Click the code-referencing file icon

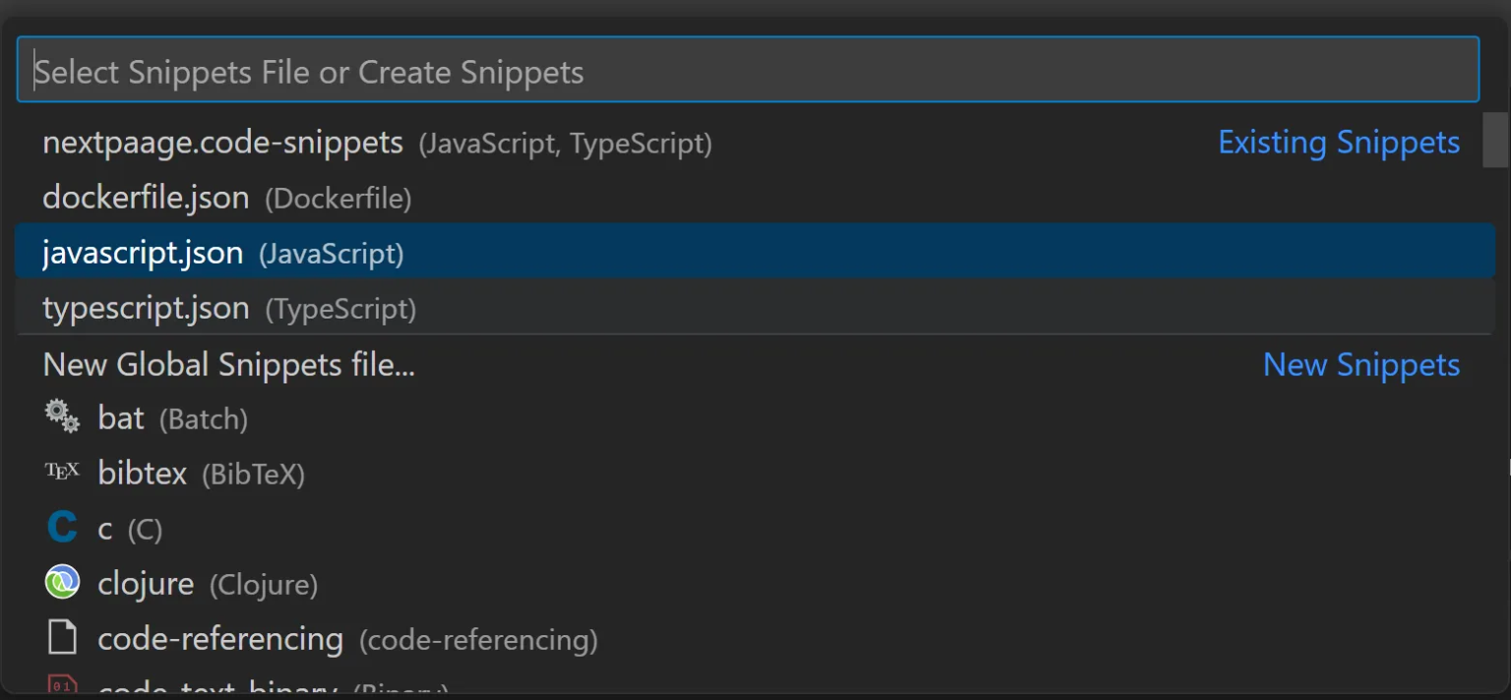(x=62, y=636)
